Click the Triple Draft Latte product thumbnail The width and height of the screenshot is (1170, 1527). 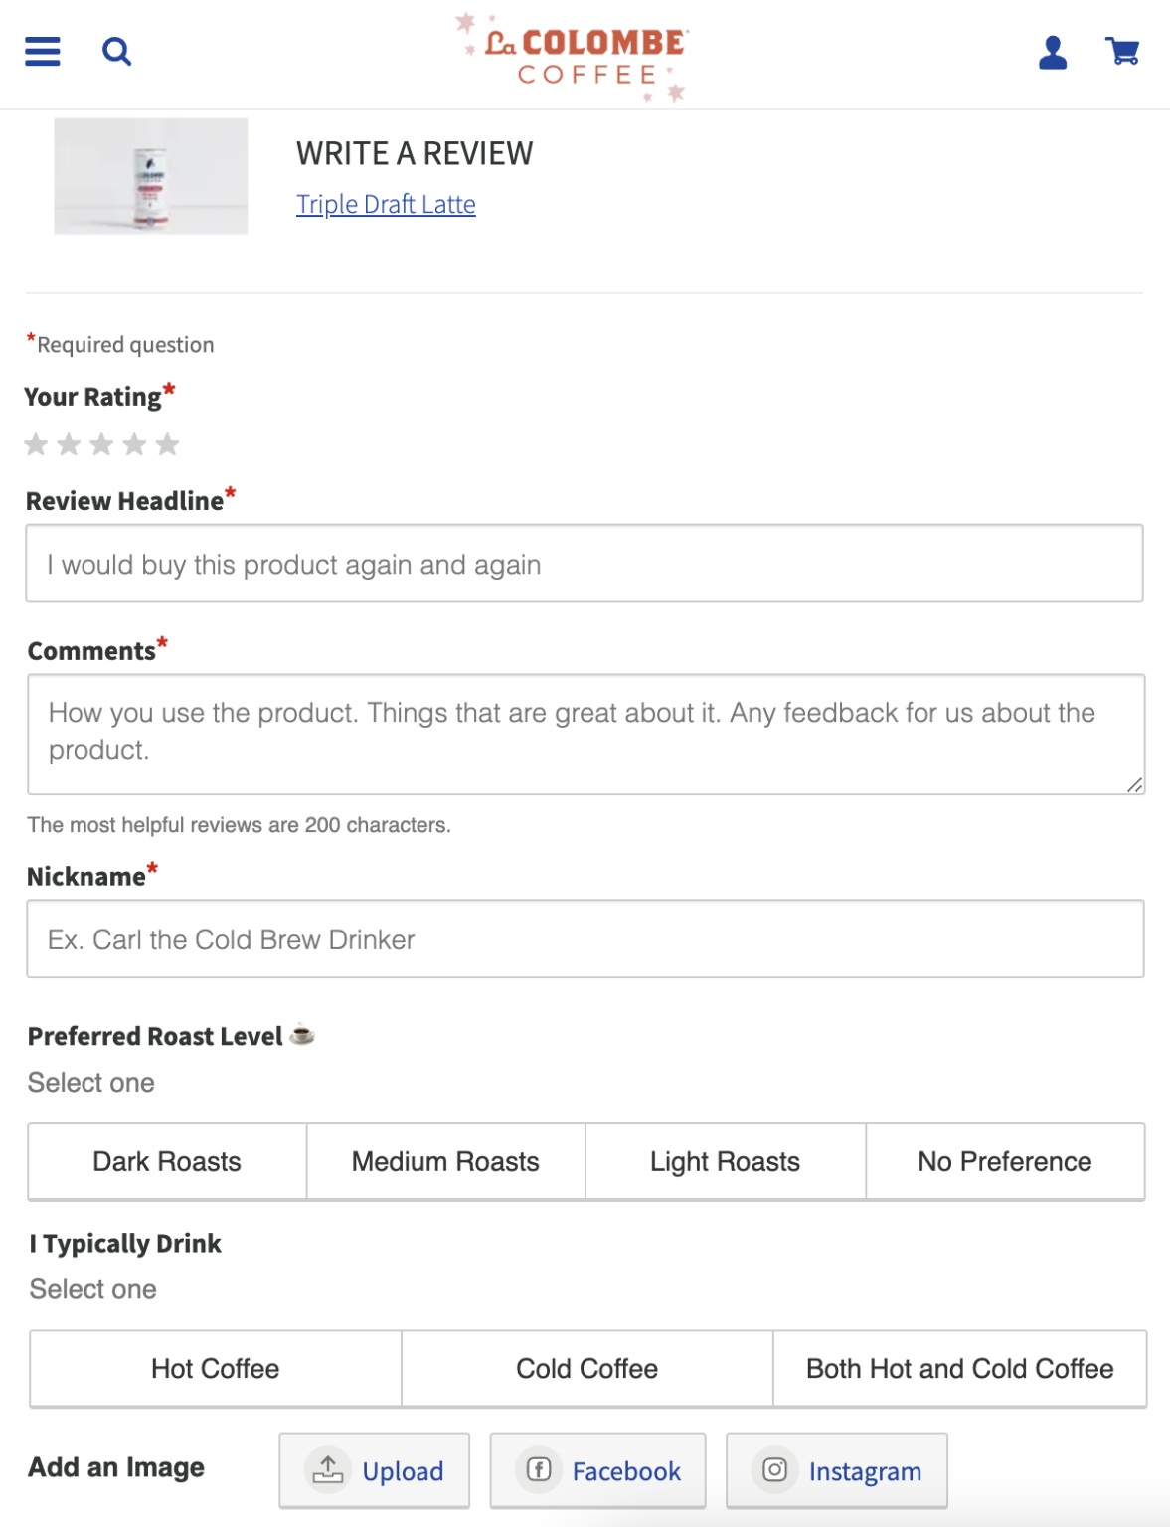pos(150,176)
